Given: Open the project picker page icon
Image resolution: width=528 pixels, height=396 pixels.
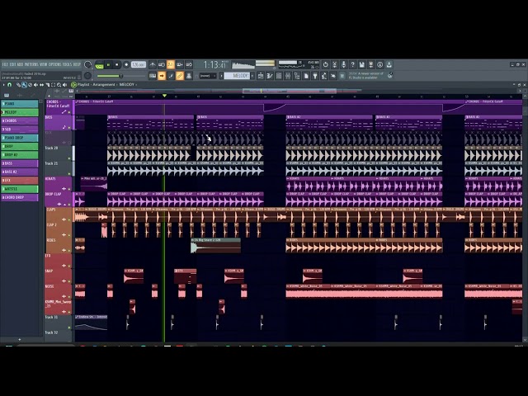Looking at the screenshot, I should [x=306, y=76].
